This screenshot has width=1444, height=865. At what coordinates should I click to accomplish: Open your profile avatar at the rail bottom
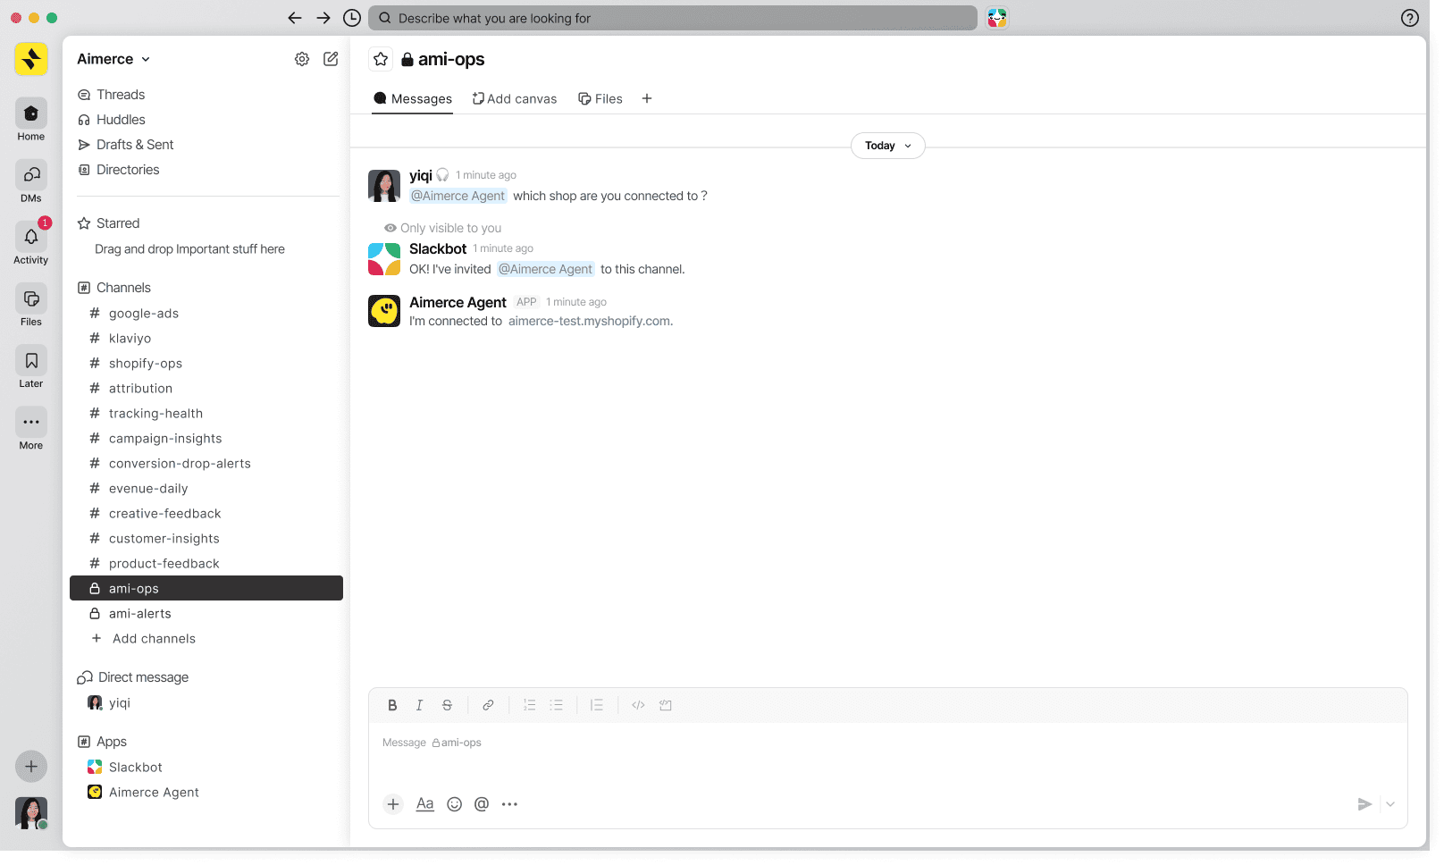(31, 813)
